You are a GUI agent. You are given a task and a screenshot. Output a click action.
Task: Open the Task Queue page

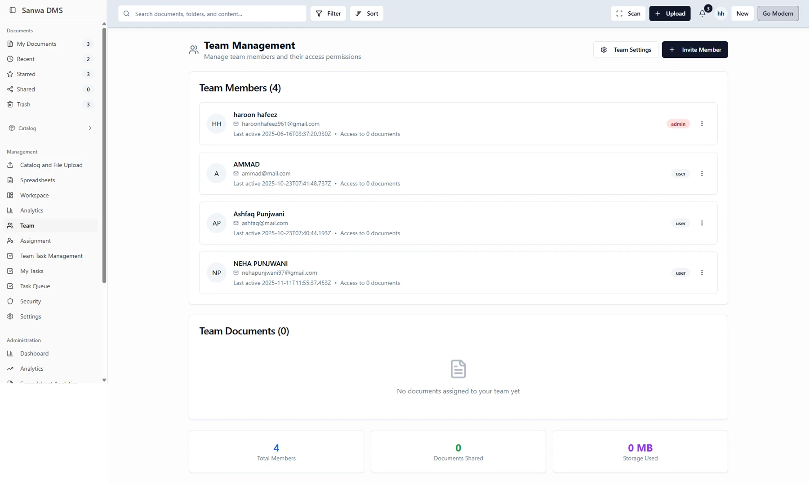50,286
